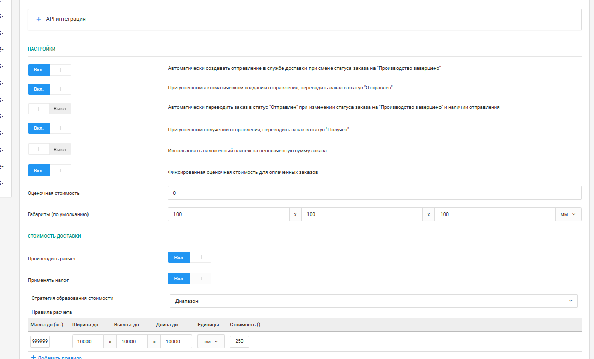The width and height of the screenshot is (594, 359).
Task: Click plus icon next to Добавить правило
Action: coord(33,357)
